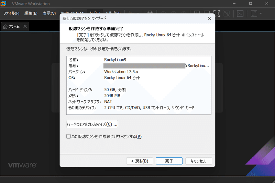275x183 pixels.
Task: Switch to the ホーム tab
Action: 14,26
